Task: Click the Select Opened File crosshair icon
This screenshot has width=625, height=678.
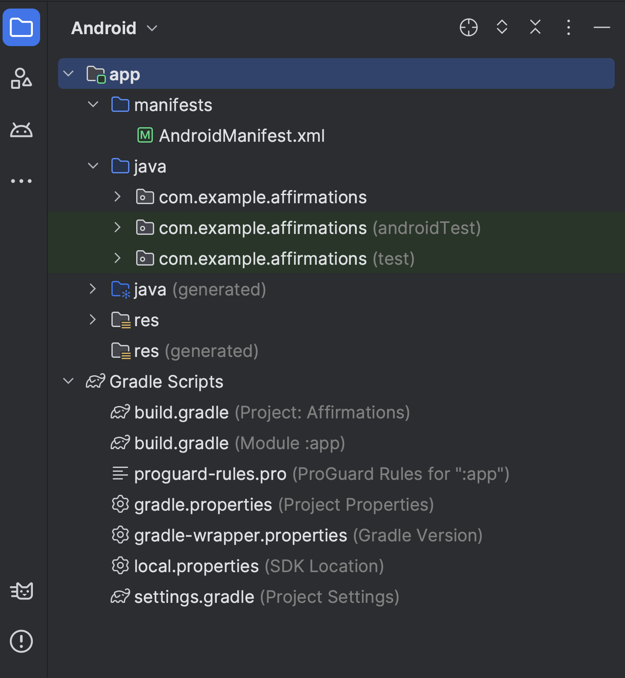Action: (468, 28)
